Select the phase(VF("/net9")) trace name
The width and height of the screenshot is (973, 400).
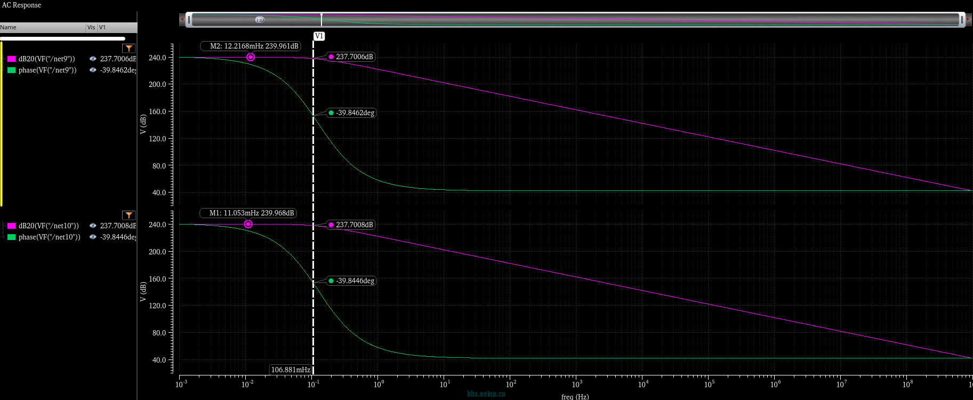point(47,70)
